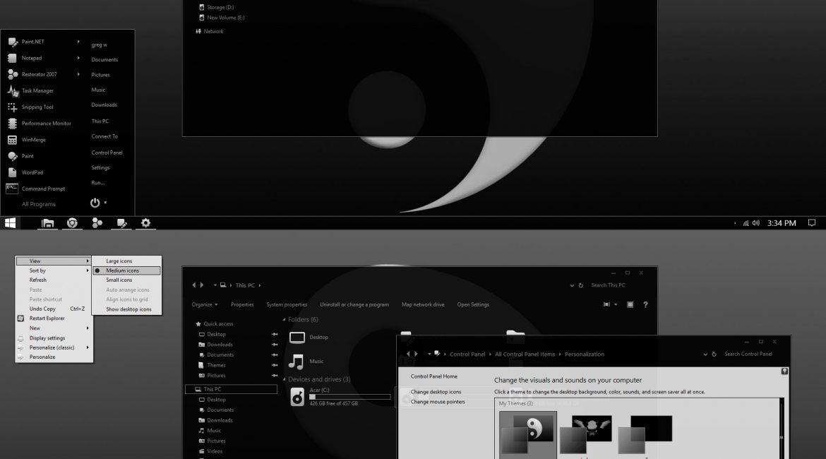Open the Action Center notification icon

812,223
